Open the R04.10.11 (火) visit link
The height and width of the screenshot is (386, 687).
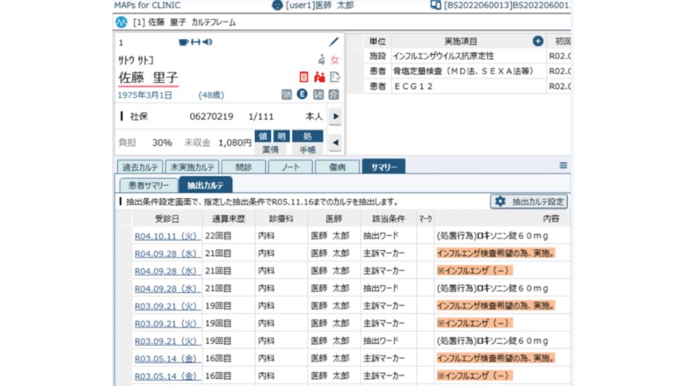click(166, 236)
